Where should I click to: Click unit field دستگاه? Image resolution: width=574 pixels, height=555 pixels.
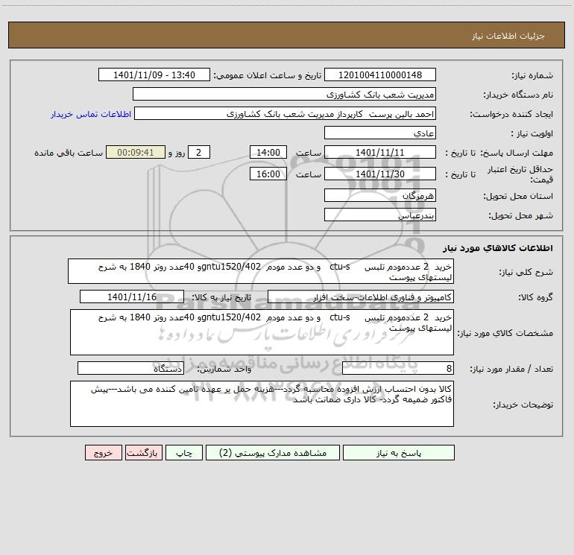130,368
